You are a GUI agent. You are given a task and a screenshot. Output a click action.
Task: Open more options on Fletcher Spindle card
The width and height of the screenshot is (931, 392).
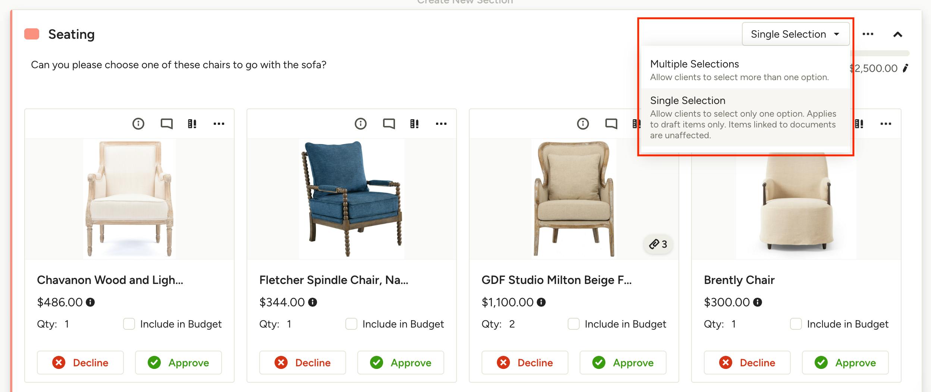tap(441, 124)
